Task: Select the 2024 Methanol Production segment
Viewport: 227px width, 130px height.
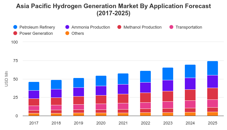Action: pos(190,95)
